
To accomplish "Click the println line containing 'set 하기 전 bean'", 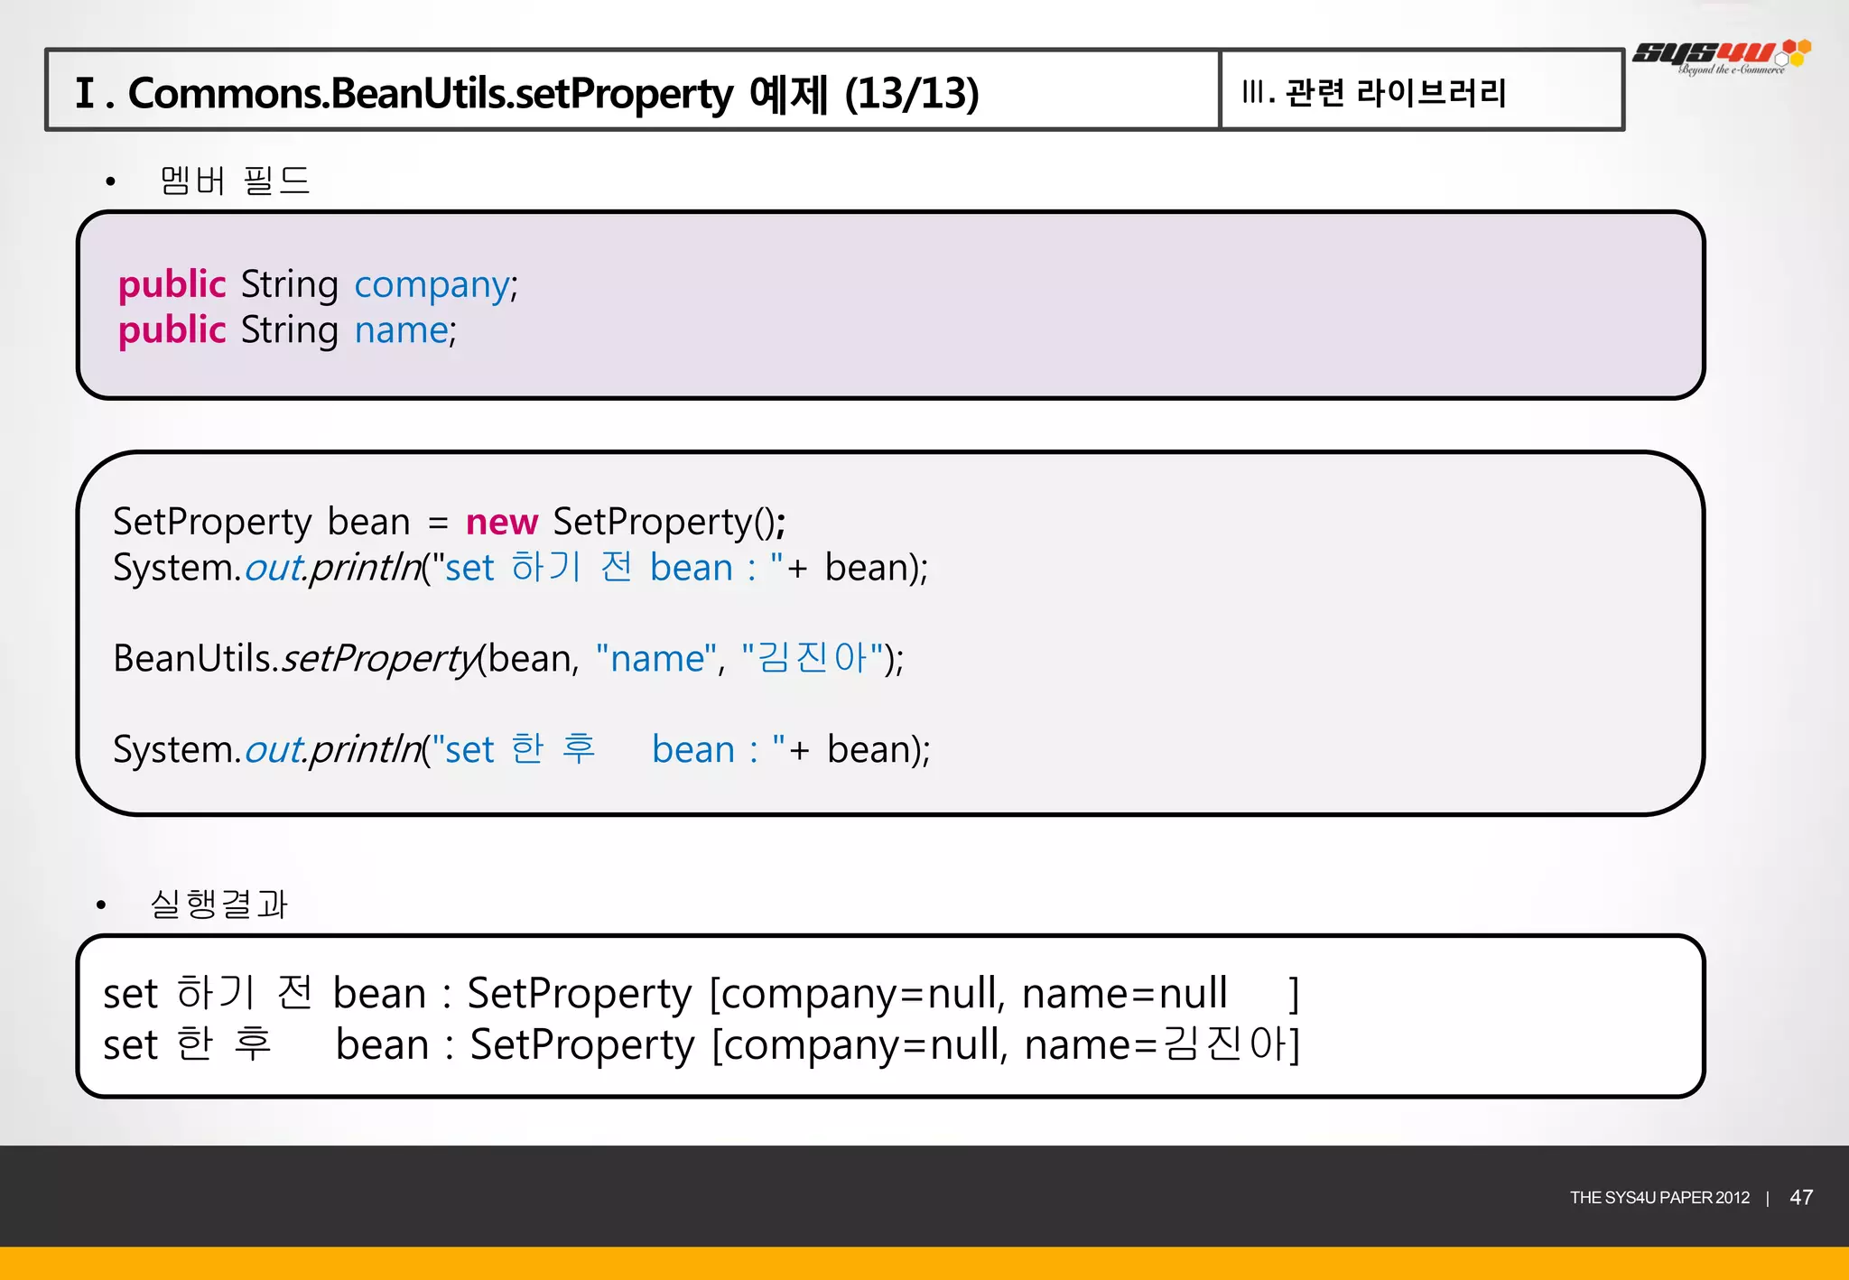I will (x=520, y=568).
